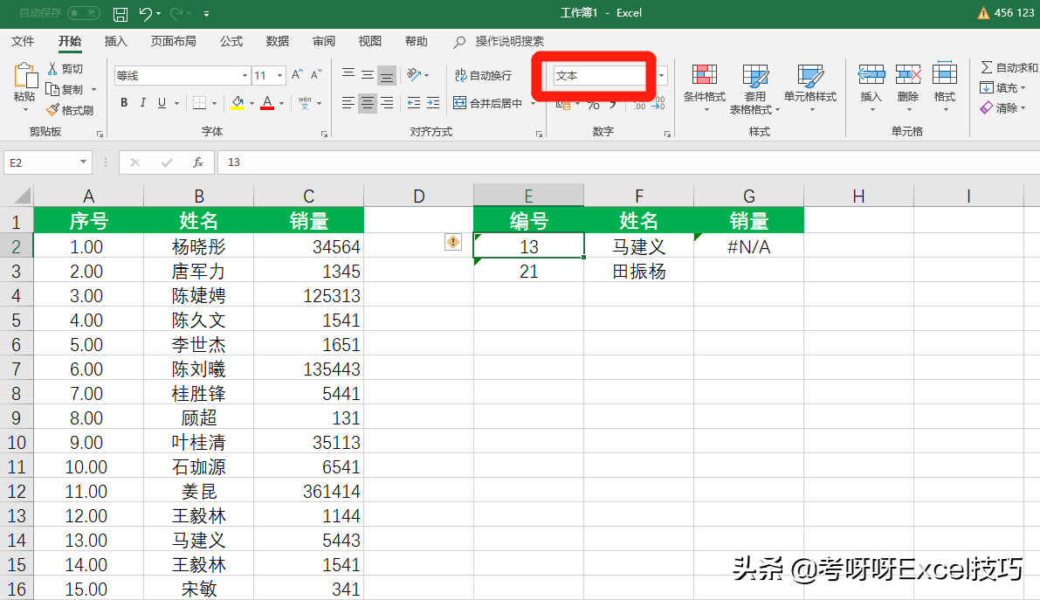This screenshot has width=1040, height=600.
Task: Click the Save icon in title bar
Action: click(121, 14)
